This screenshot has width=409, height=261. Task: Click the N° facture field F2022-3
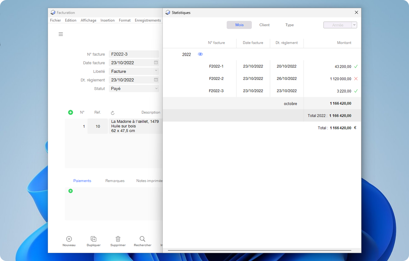(x=133, y=54)
